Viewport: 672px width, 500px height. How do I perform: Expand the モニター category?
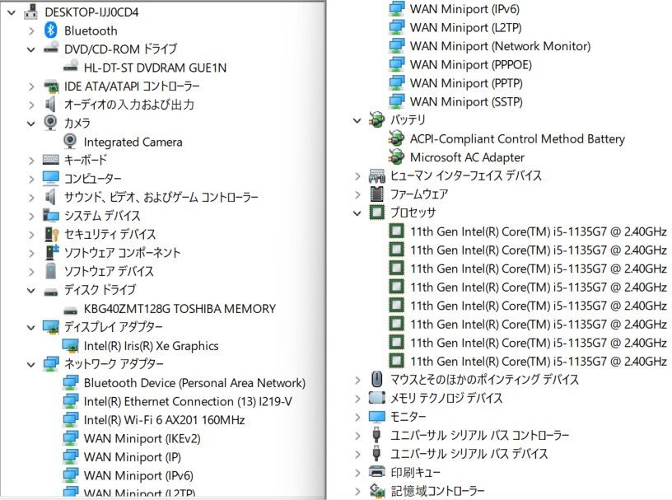click(x=357, y=416)
